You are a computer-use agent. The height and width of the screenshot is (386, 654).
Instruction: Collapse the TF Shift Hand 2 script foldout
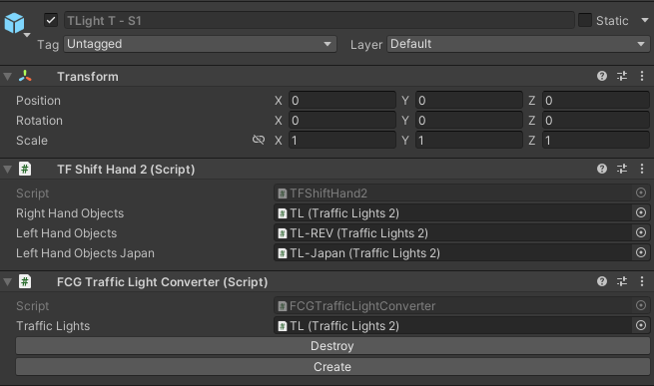pos(8,170)
